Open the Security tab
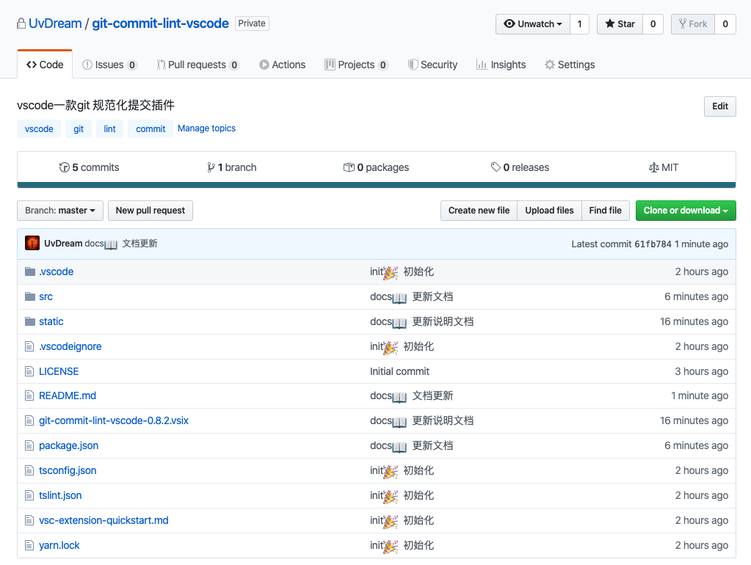 (x=432, y=65)
